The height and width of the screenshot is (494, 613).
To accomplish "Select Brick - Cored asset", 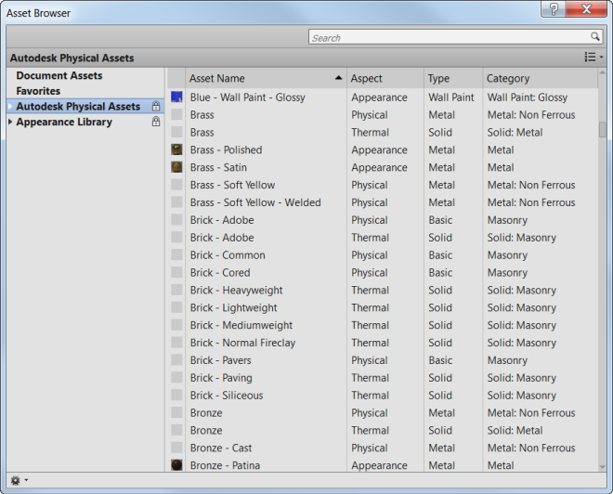I will pos(220,273).
